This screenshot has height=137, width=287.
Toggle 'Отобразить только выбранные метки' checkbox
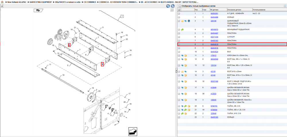(180, 6)
